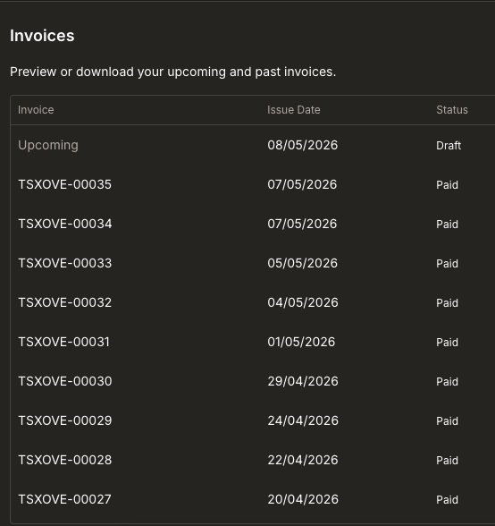Open invoice TSXOVE-00035

64,184
